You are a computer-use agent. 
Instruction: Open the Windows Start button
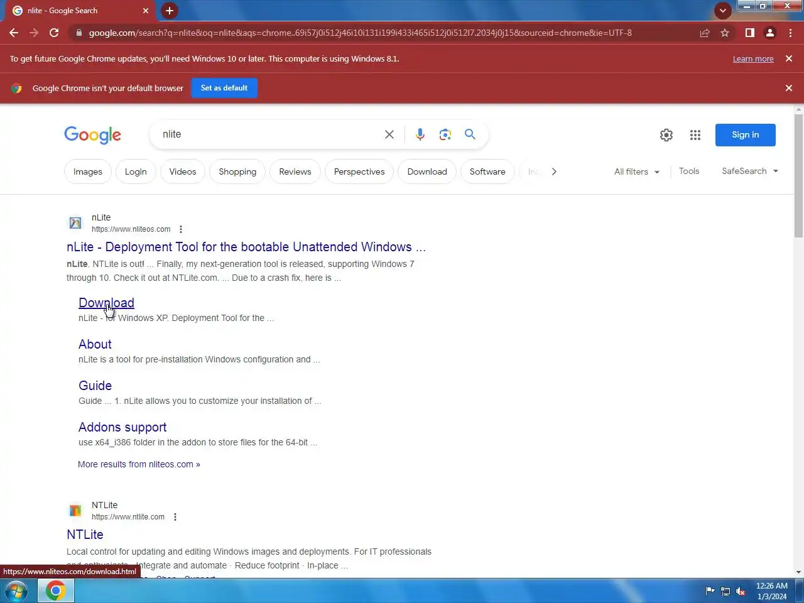coord(15,591)
